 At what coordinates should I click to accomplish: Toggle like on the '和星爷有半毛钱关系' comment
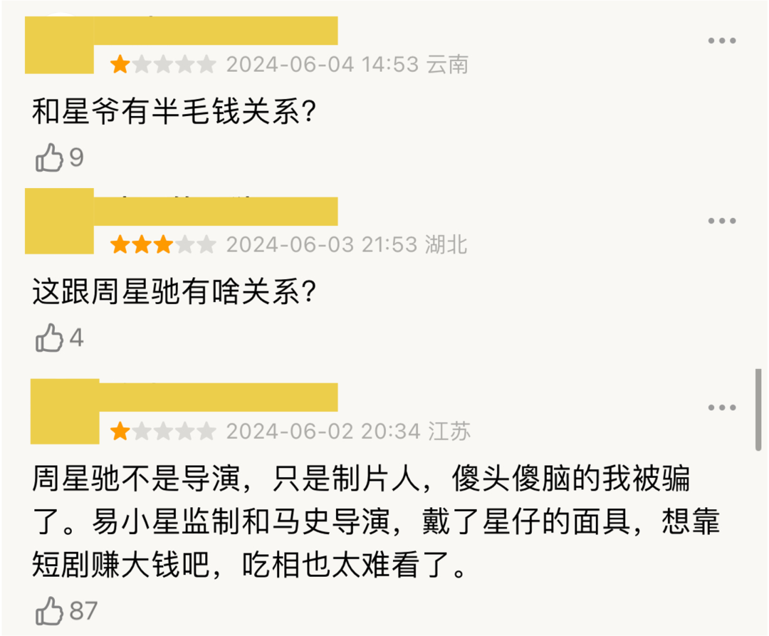(50, 158)
